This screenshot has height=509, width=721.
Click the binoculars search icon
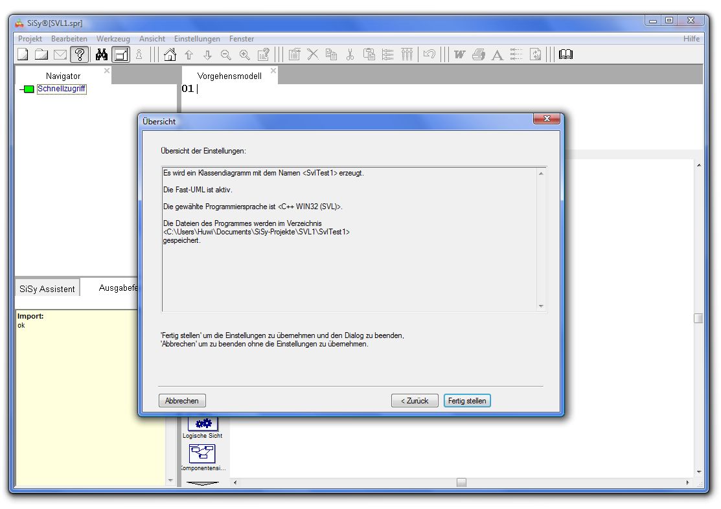[x=102, y=55]
